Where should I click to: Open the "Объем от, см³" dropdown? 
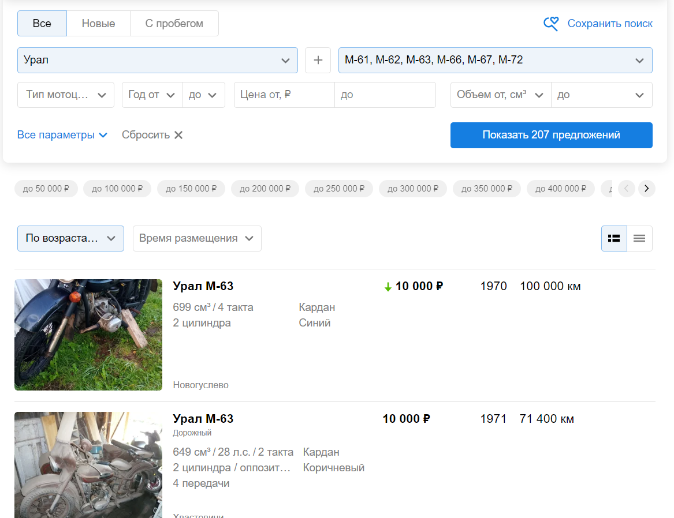tap(501, 95)
